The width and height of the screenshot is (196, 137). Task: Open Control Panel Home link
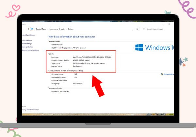coord(28,35)
